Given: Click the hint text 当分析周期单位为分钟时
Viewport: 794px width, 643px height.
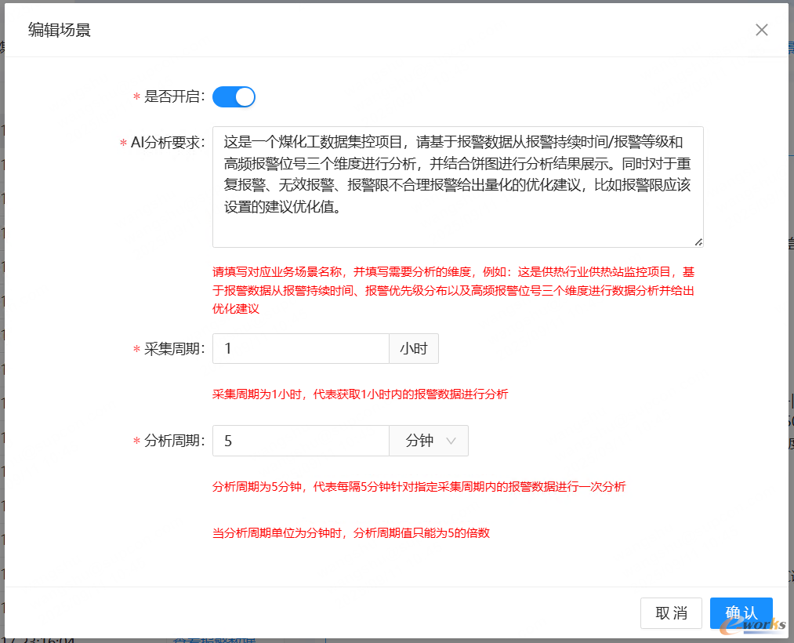Looking at the screenshot, I should (350, 533).
